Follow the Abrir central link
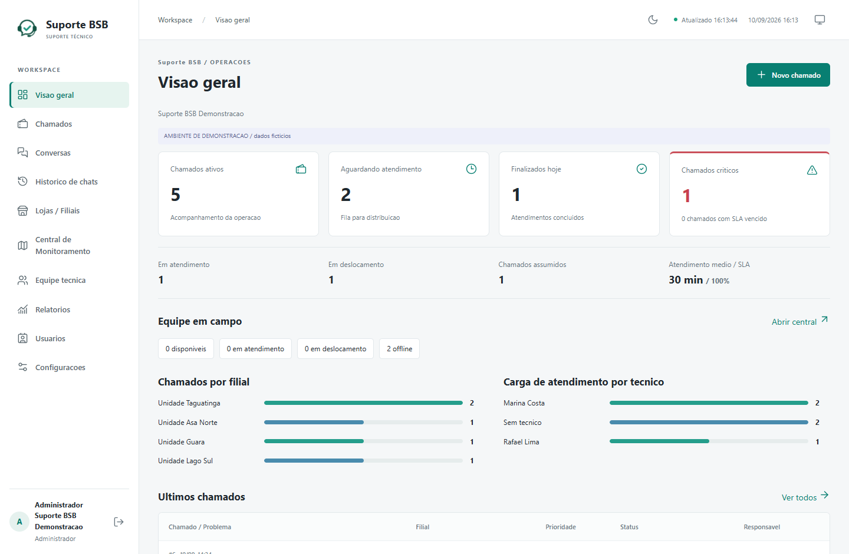The height and width of the screenshot is (554, 849). 800,321
